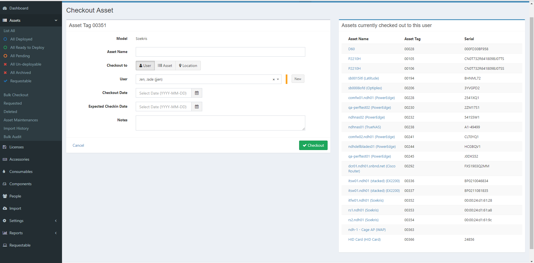Open the D60 asset link
Screen dimensions: 534x263
[x=351, y=49]
